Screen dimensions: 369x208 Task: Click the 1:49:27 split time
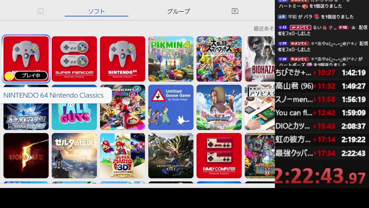pyautogui.click(x=353, y=86)
